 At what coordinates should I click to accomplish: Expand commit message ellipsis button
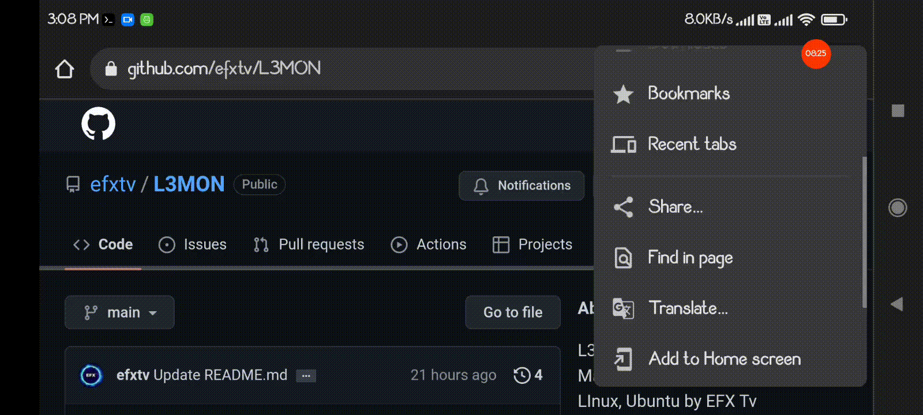click(x=306, y=376)
